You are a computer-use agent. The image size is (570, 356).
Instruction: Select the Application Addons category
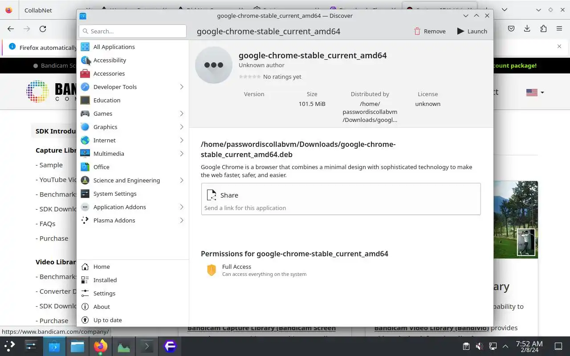tap(133, 207)
